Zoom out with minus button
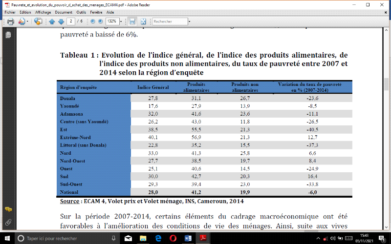 point(93,21)
